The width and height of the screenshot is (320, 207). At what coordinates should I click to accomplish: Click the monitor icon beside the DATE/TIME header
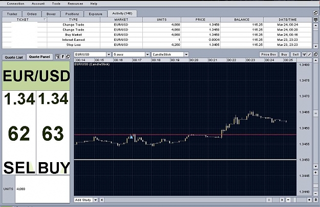(x=315, y=20)
